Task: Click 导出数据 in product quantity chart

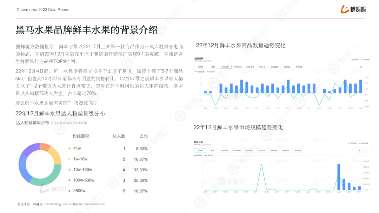Action: pyautogui.click(x=365, y=60)
